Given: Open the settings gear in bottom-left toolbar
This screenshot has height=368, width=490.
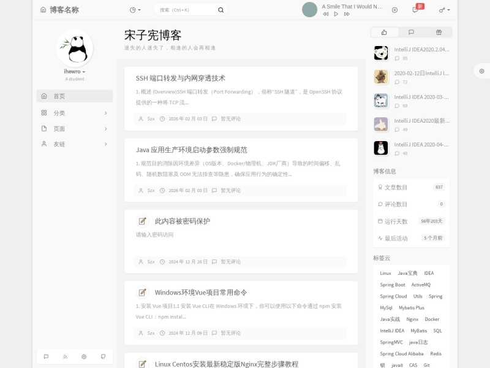Looking at the screenshot, I should click(84, 356).
